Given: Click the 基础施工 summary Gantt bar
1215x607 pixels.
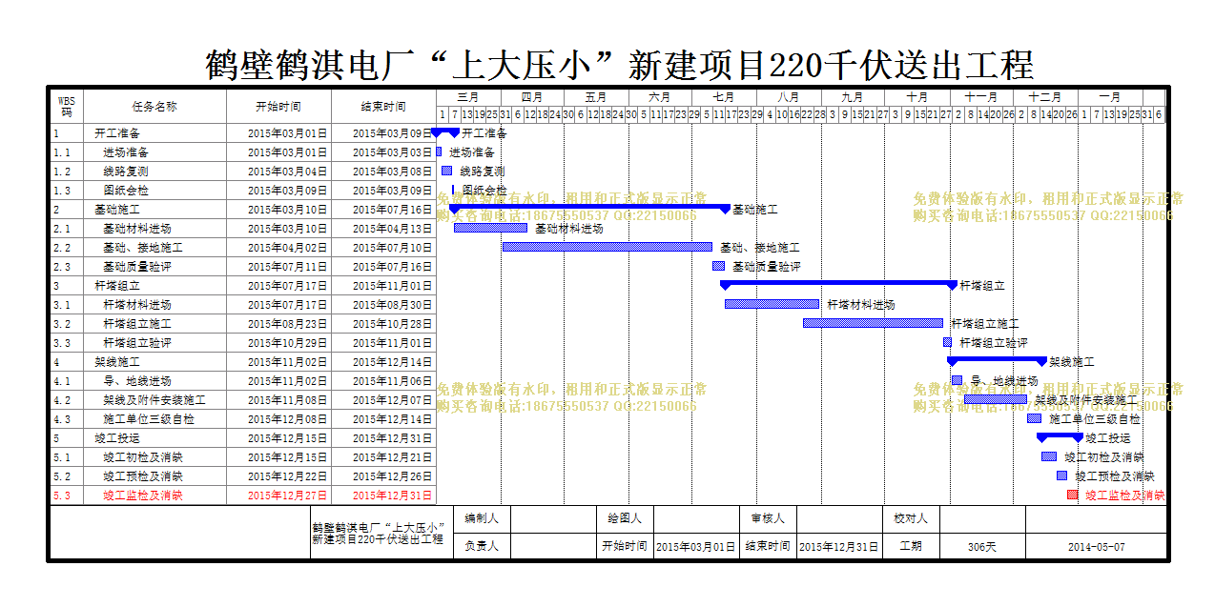Looking at the screenshot, I should point(589,208).
